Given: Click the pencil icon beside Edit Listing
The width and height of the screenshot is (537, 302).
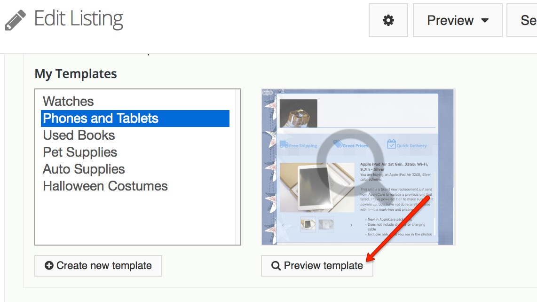Looking at the screenshot, I should [16, 20].
